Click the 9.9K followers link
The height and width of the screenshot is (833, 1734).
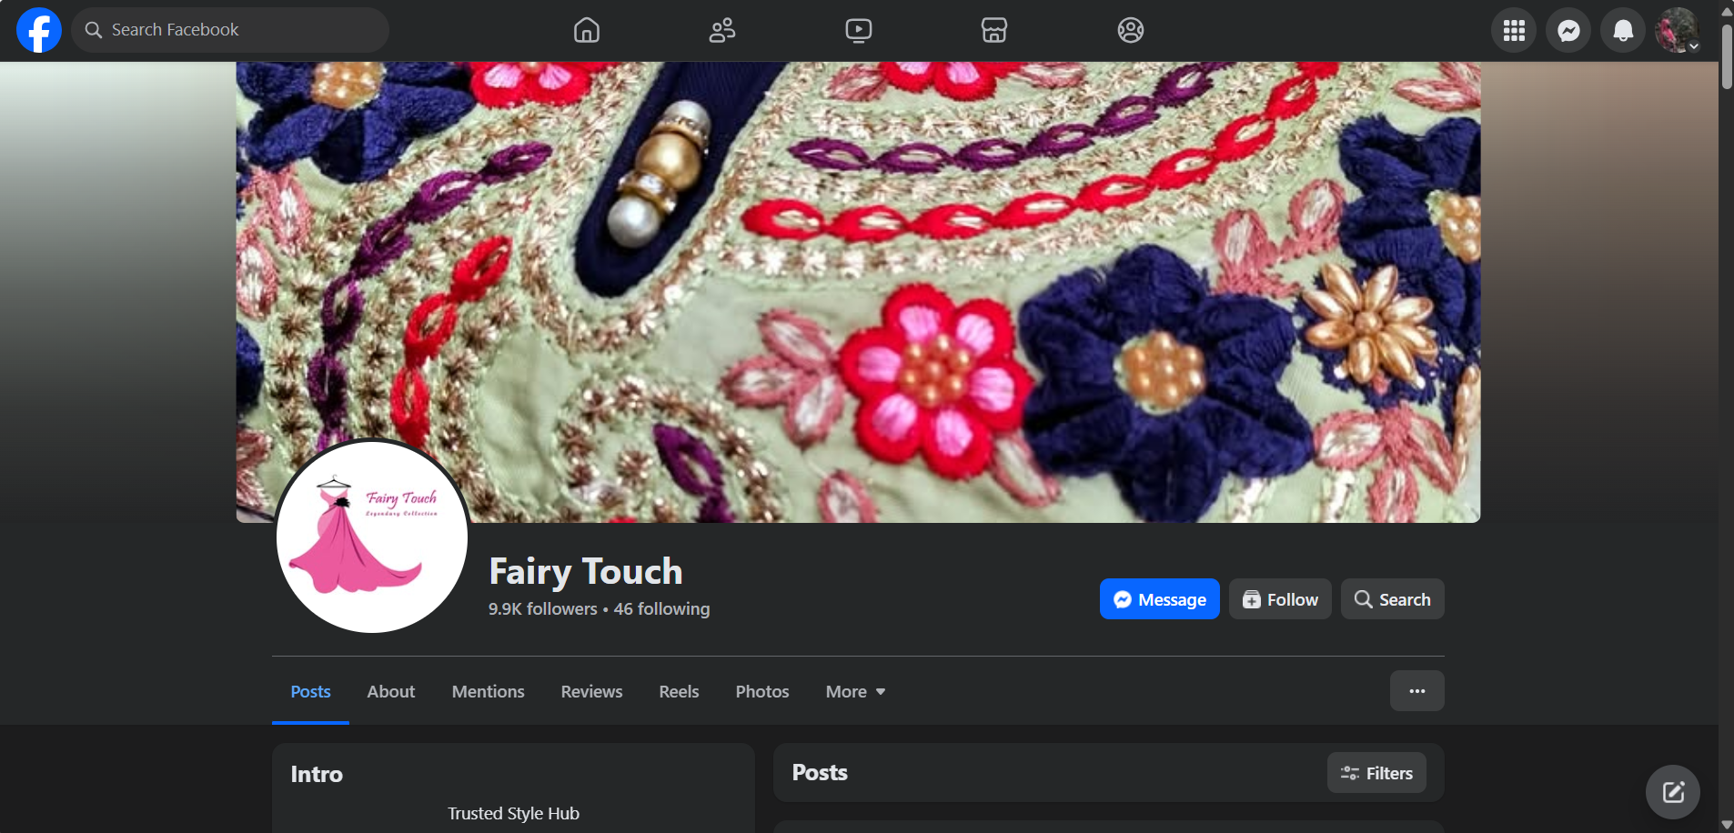click(541, 608)
